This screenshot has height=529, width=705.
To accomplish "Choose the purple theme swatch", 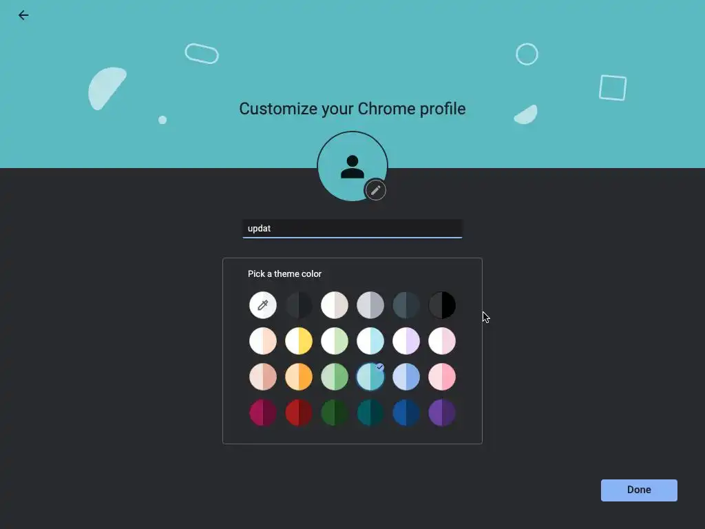I will pos(442,413).
